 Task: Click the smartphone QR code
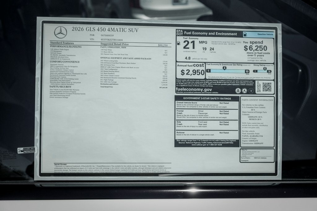click(267, 87)
